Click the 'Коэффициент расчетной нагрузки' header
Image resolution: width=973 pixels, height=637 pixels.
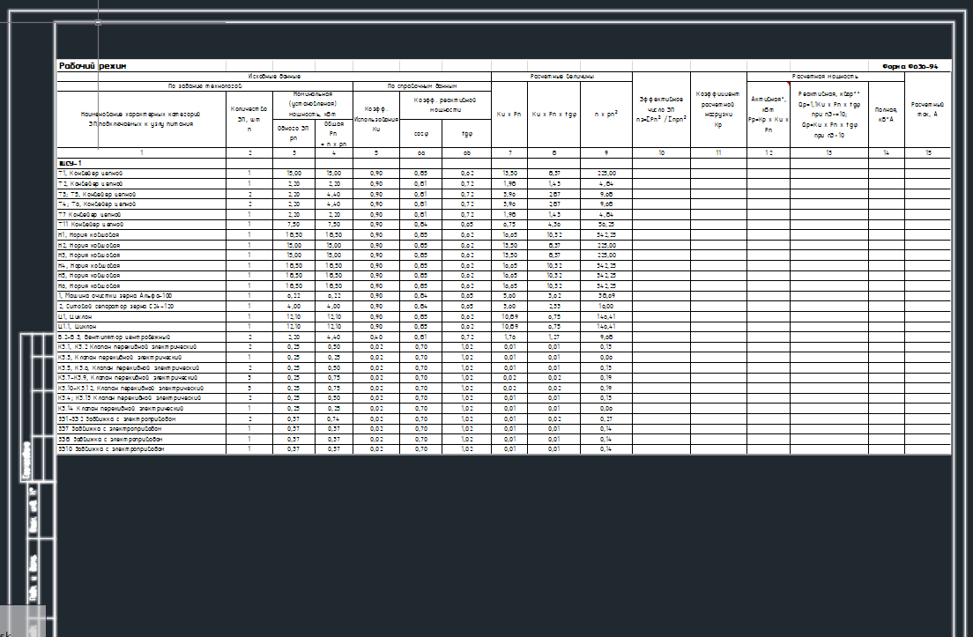tap(718, 108)
